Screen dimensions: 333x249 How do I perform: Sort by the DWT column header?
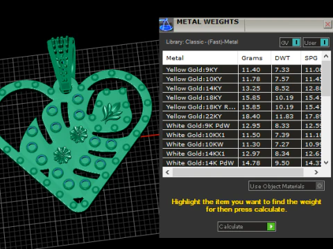(286, 58)
